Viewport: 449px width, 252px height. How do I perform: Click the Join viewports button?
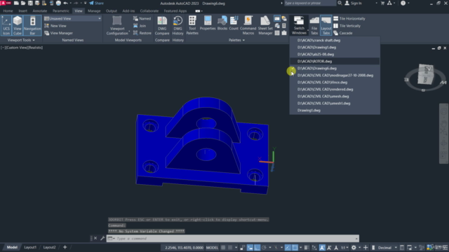click(x=140, y=26)
